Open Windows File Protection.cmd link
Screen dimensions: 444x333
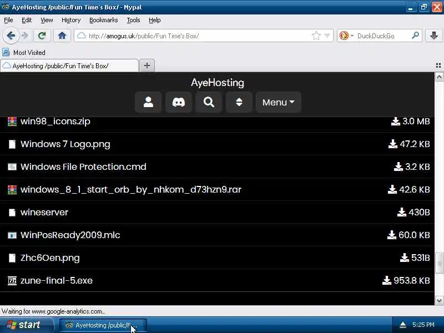point(83,167)
